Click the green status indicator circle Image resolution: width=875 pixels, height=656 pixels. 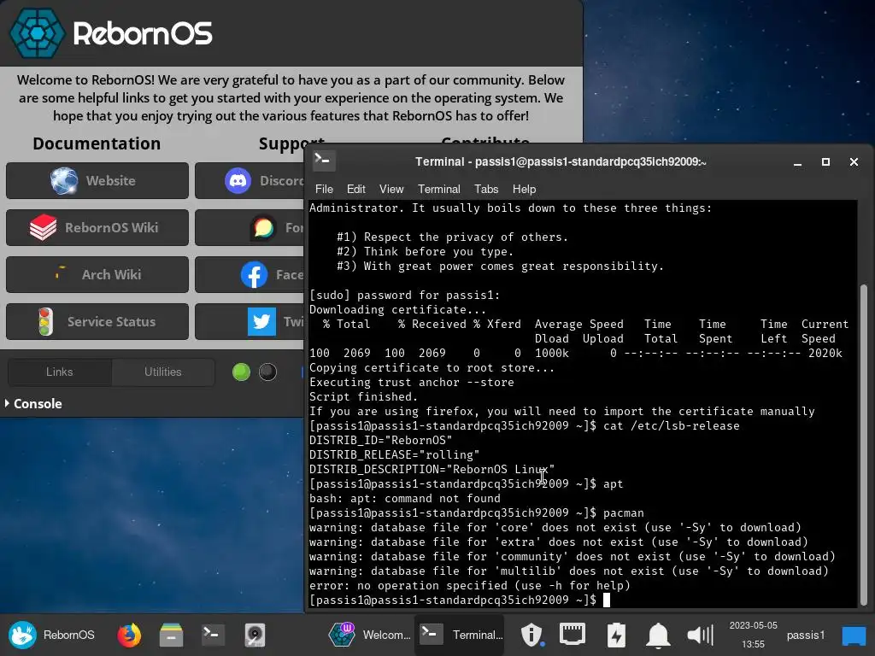[x=241, y=372]
